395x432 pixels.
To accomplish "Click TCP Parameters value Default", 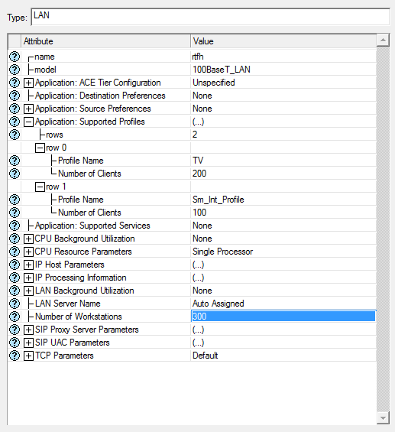I will (x=283, y=356).
